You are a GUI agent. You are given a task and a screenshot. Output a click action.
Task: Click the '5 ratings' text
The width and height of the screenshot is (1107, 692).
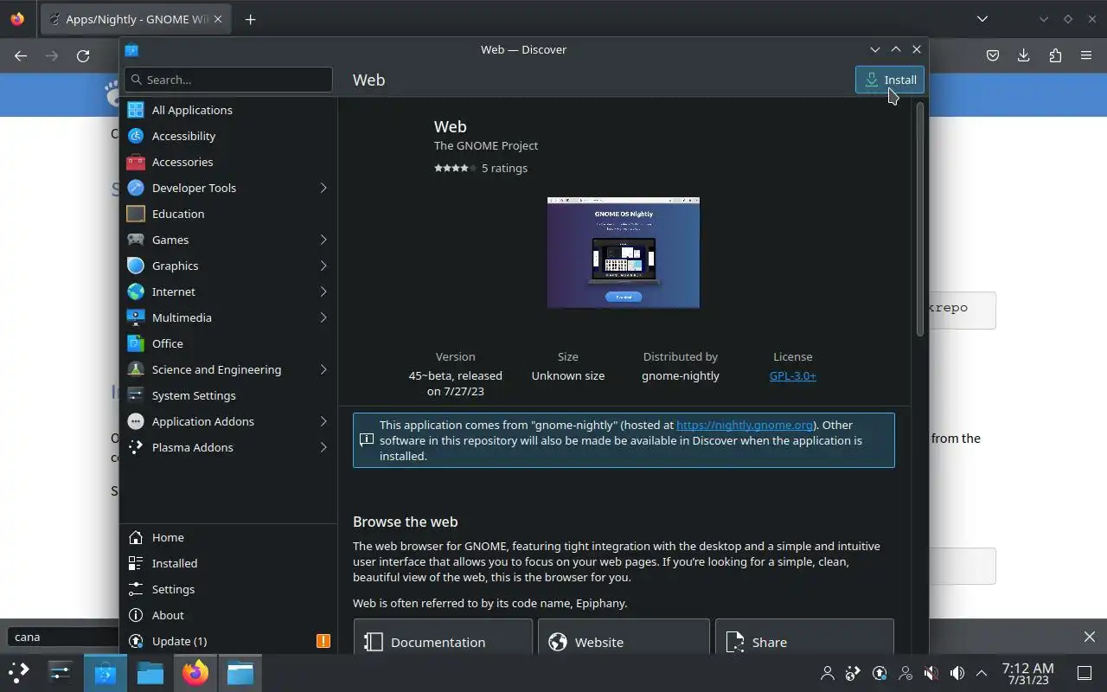504,168
